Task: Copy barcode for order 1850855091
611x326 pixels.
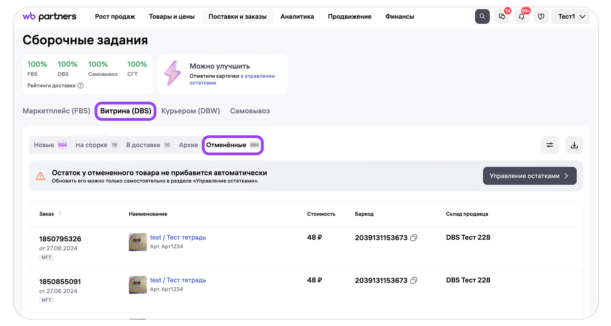Action: click(414, 281)
